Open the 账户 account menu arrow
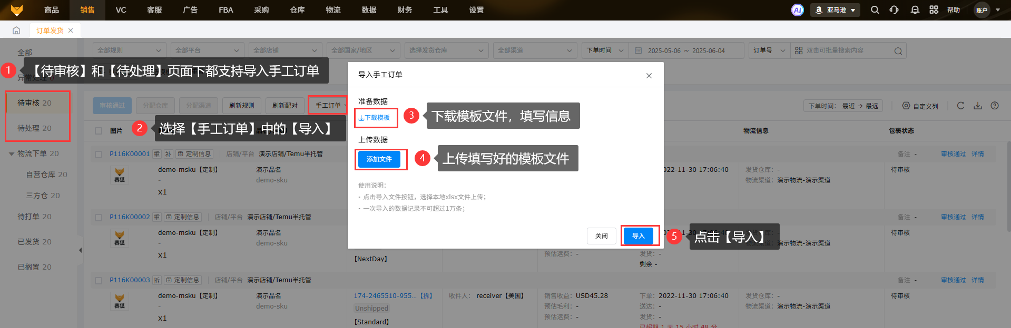The image size is (1011, 328). pos(998,10)
